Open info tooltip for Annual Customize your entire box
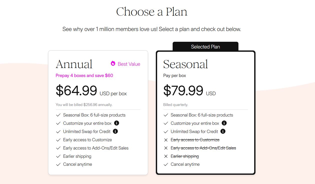 pyautogui.click(x=117, y=123)
